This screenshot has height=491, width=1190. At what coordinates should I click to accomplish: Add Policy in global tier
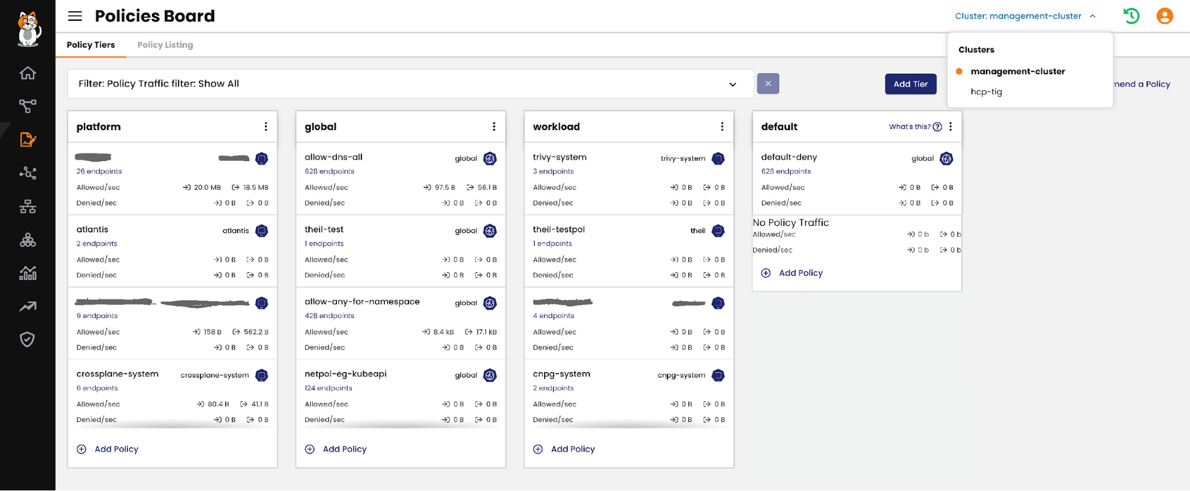tap(336, 449)
